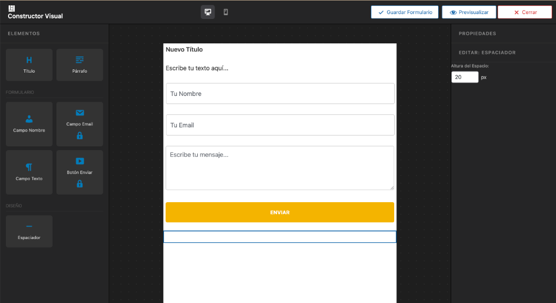This screenshot has width=556, height=303.
Task: Switch to desktop preview mode
Action: pos(207,12)
